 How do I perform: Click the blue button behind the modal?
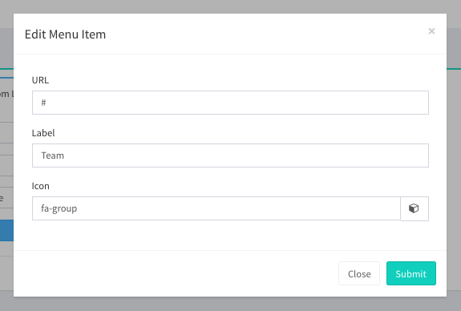pyautogui.click(x=6, y=231)
